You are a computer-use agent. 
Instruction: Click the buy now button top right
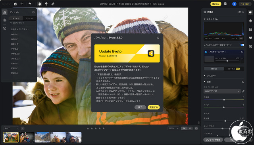(x=245, y=4)
